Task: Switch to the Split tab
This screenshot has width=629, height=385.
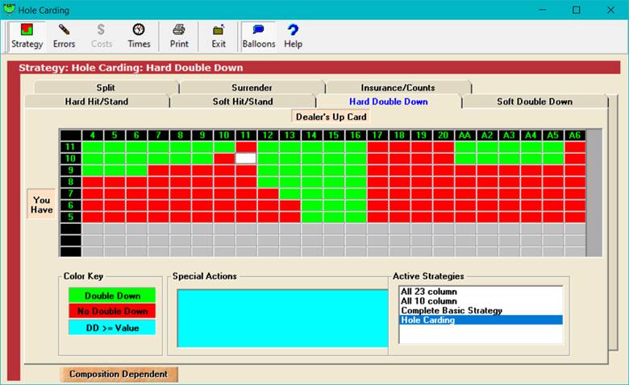Action: [x=106, y=88]
